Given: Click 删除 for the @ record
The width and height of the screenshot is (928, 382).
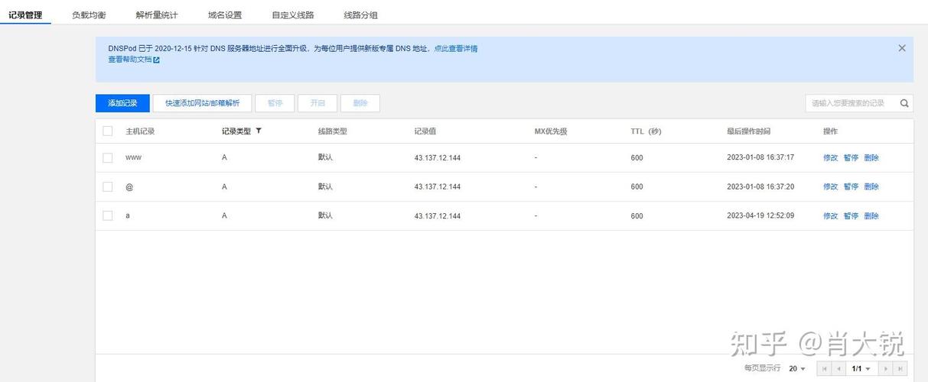Looking at the screenshot, I should [x=871, y=186].
